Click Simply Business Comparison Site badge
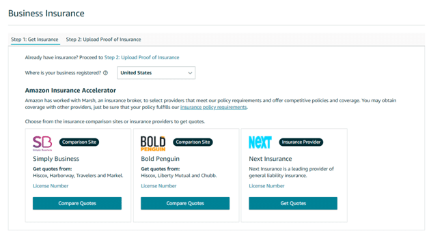 pyautogui.click(x=79, y=142)
